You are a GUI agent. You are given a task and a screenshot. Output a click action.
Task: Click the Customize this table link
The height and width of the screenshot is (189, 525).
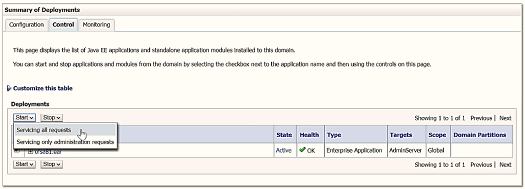pos(43,88)
